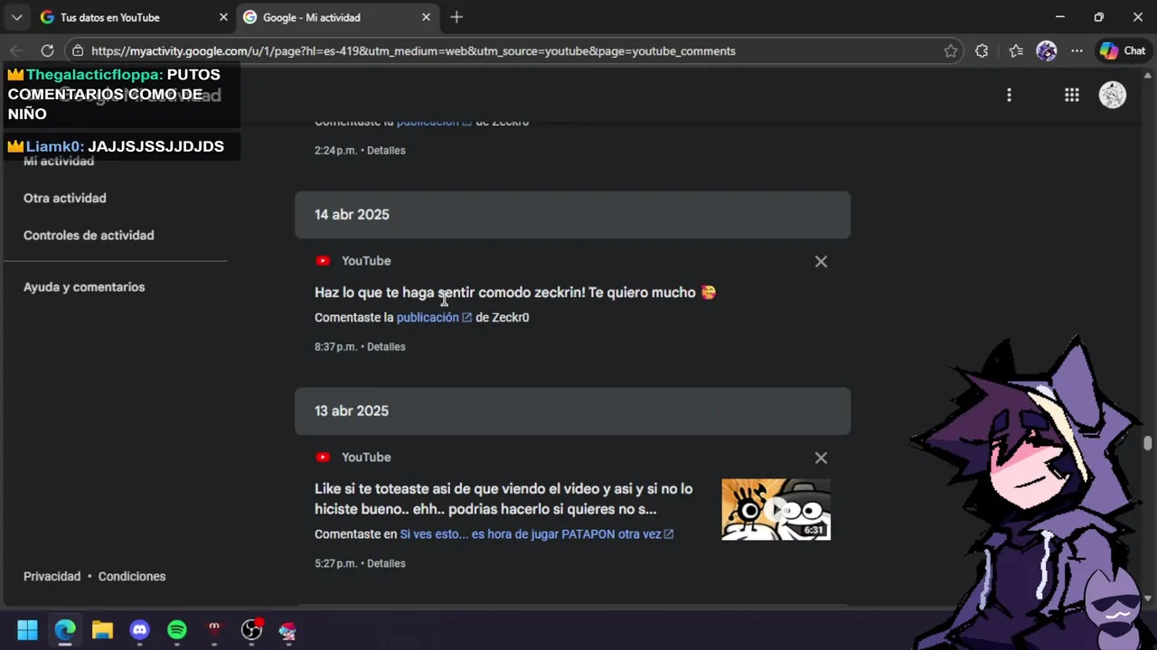Image resolution: width=1157 pixels, height=650 pixels.
Task: Delete the 14 abr 2025 comment activity
Action: point(821,262)
